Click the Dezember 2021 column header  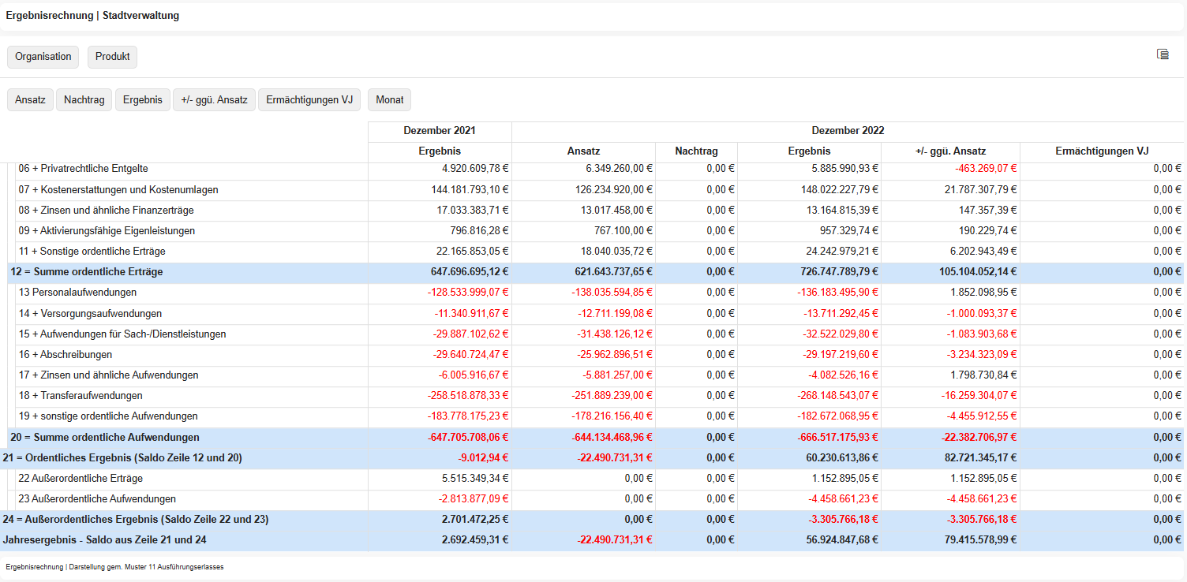[440, 131]
